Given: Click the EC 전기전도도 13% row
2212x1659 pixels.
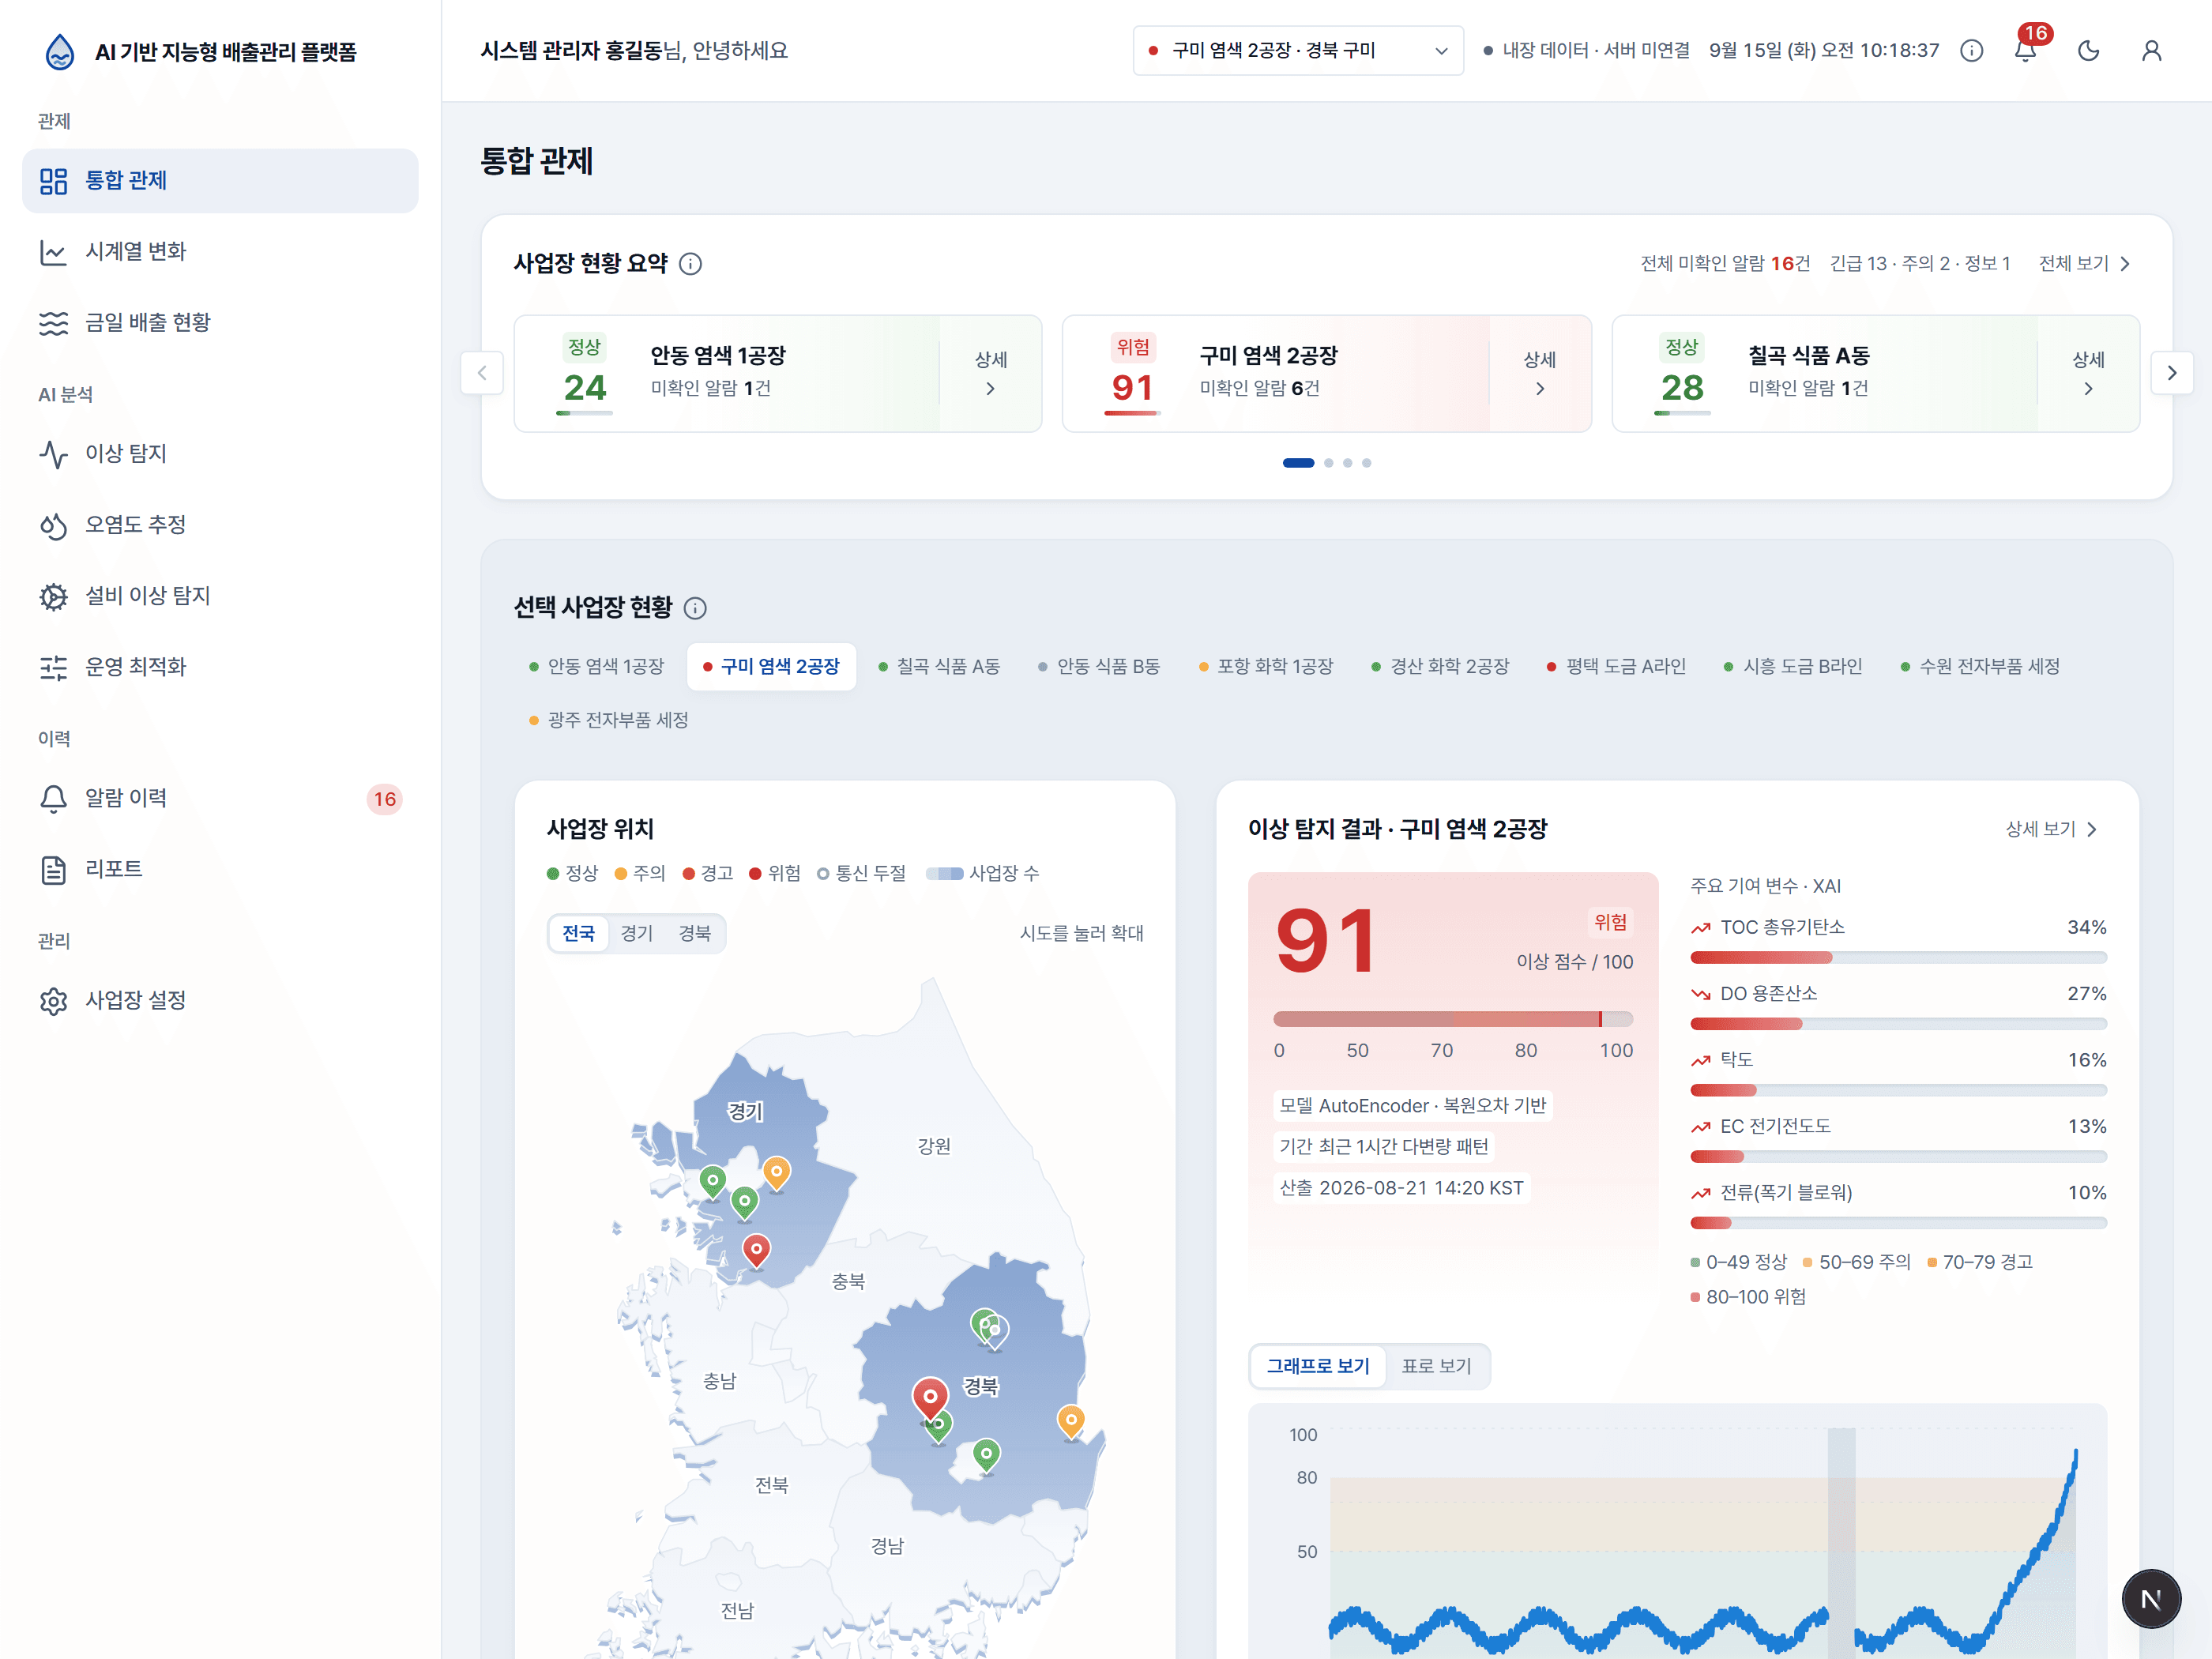Looking at the screenshot, I should [x=1898, y=1139].
